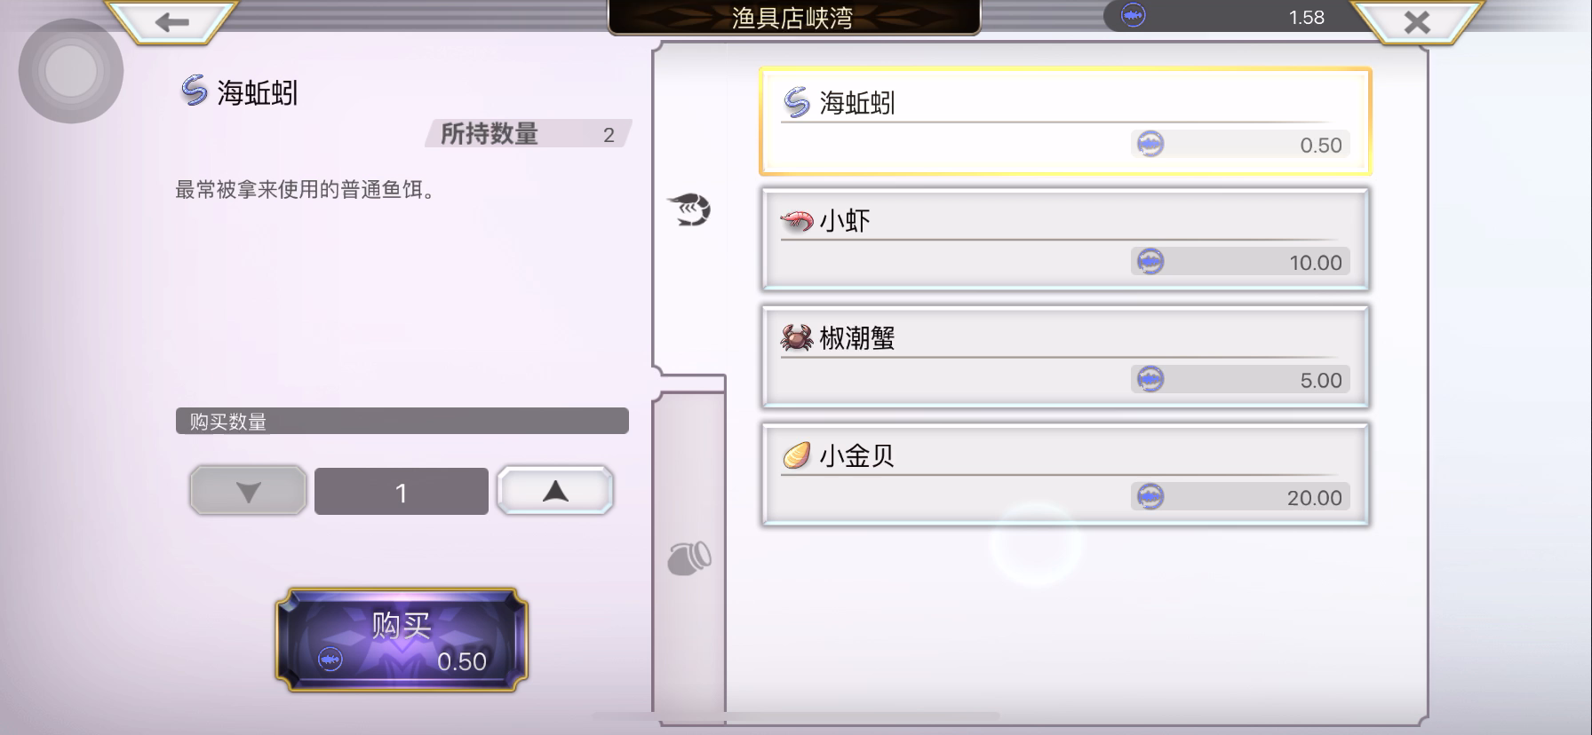Click the pink shrimp icon beside 小虾
Viewport: 1592px width, 735px height.
[797, 220]
